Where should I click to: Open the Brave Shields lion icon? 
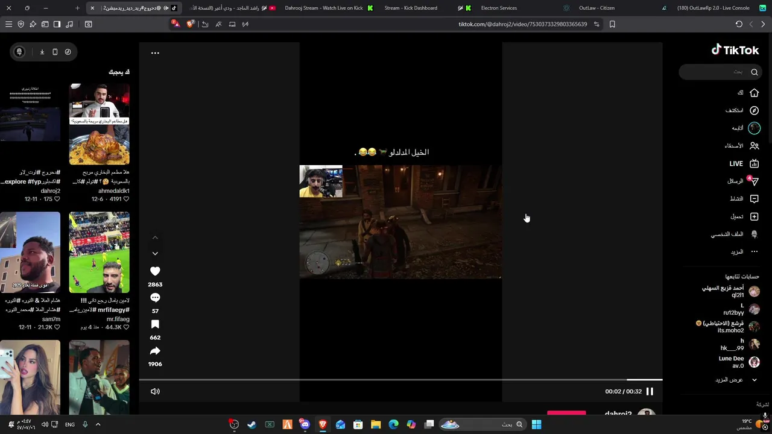tap(191, 24)
